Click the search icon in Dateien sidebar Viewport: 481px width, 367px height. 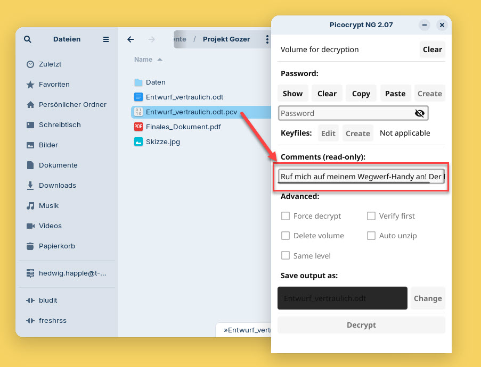click(28, 39)
